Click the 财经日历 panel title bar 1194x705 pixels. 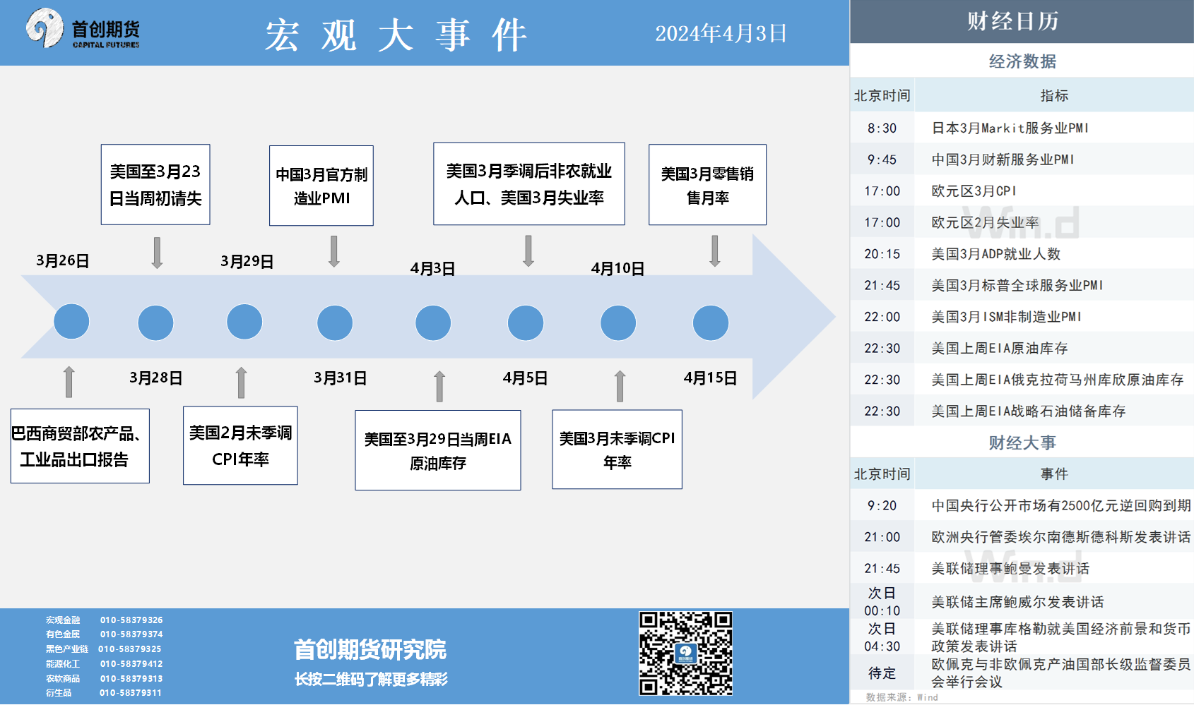point(1022,21)
